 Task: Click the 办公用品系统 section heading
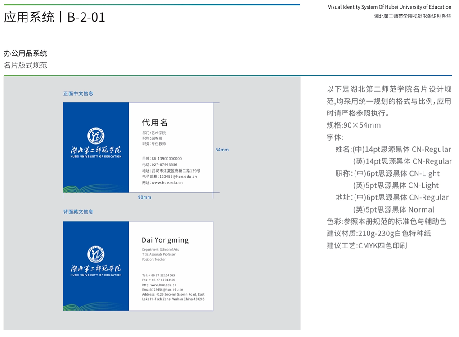(26, 53)
